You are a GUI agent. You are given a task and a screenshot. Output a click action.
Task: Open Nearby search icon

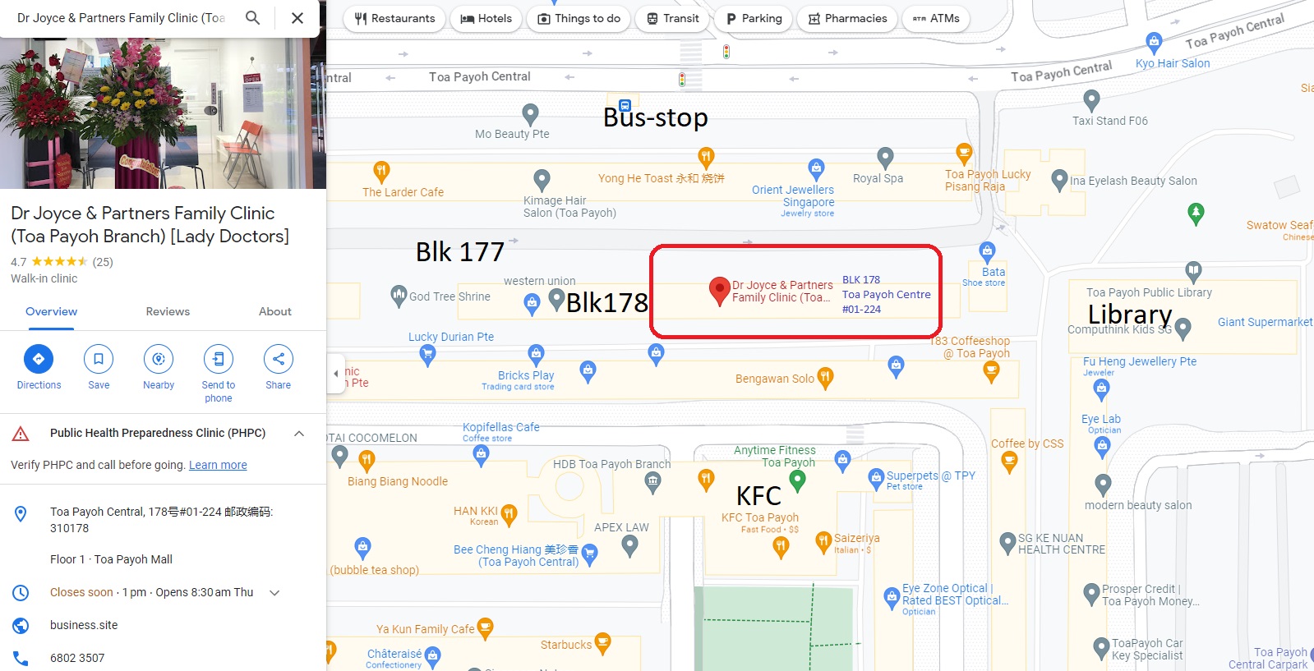[x=159, y=359]
